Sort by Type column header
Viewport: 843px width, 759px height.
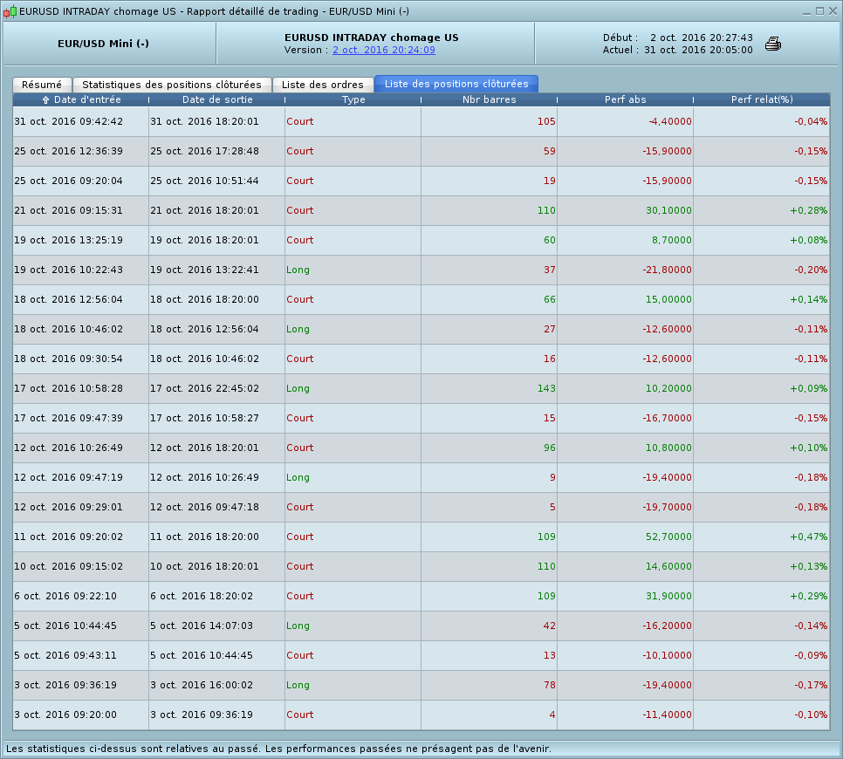[x=353, y=99]
